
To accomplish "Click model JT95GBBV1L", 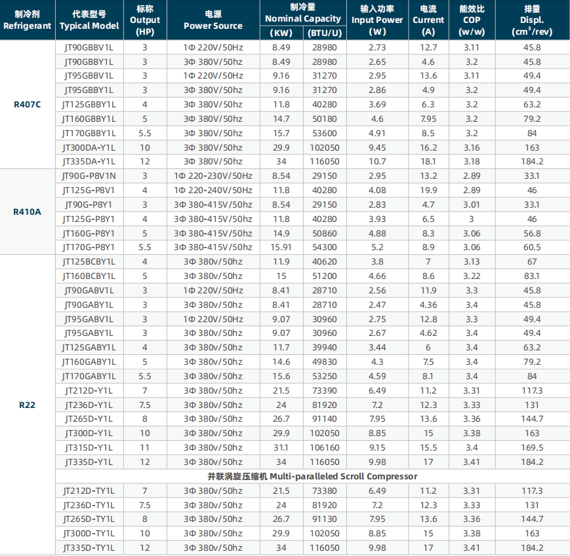I will point(89,76).
